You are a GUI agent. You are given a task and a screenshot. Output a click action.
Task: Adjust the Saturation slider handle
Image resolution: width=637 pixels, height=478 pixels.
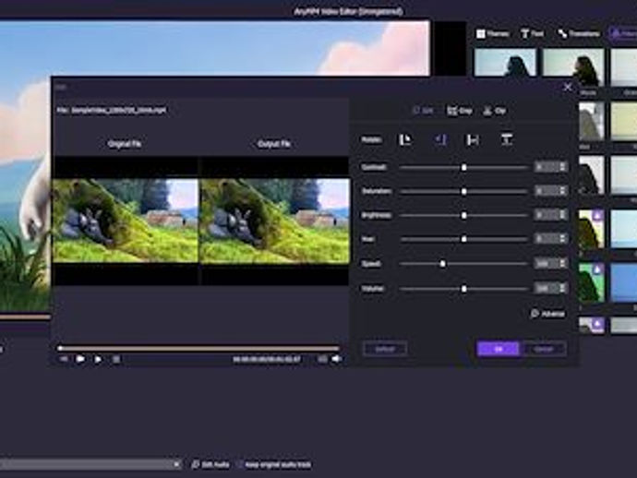(x=463, y=191)
